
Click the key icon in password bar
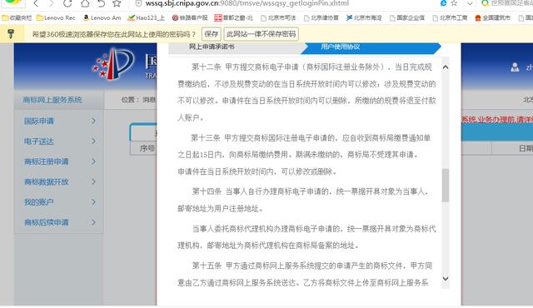point(11,34)
